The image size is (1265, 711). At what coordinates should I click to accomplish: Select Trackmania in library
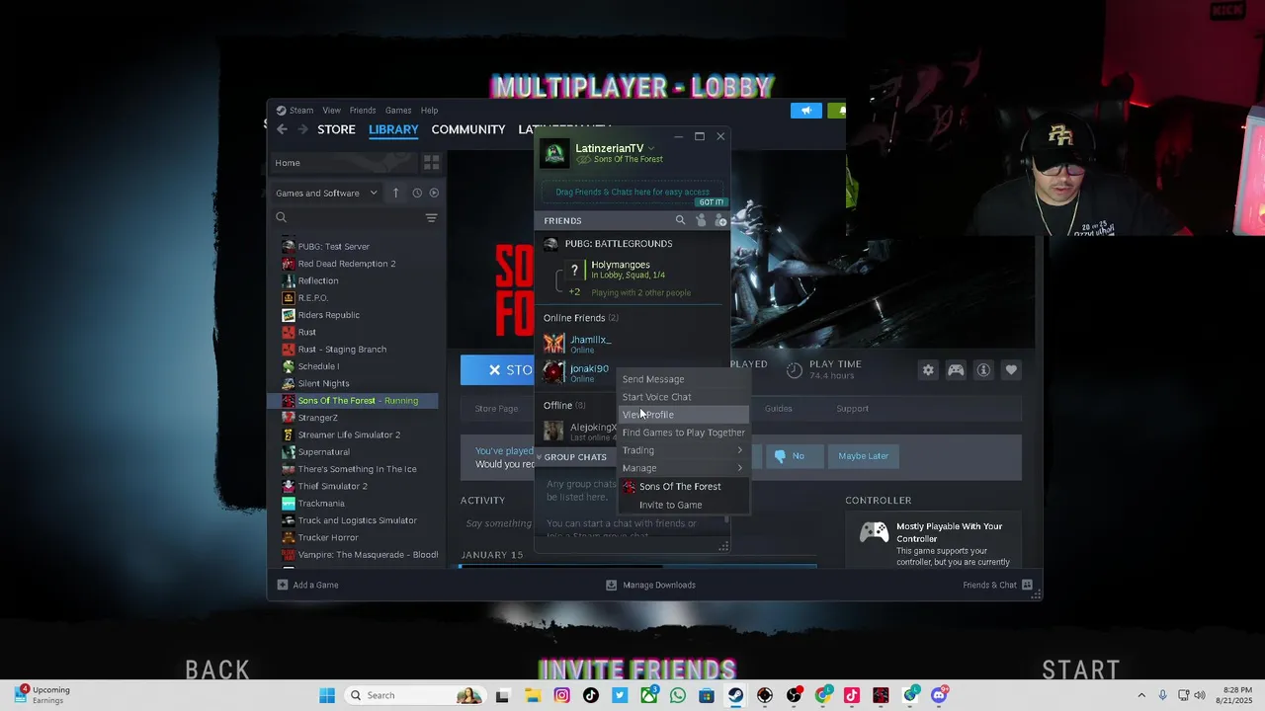pos(320,503)
